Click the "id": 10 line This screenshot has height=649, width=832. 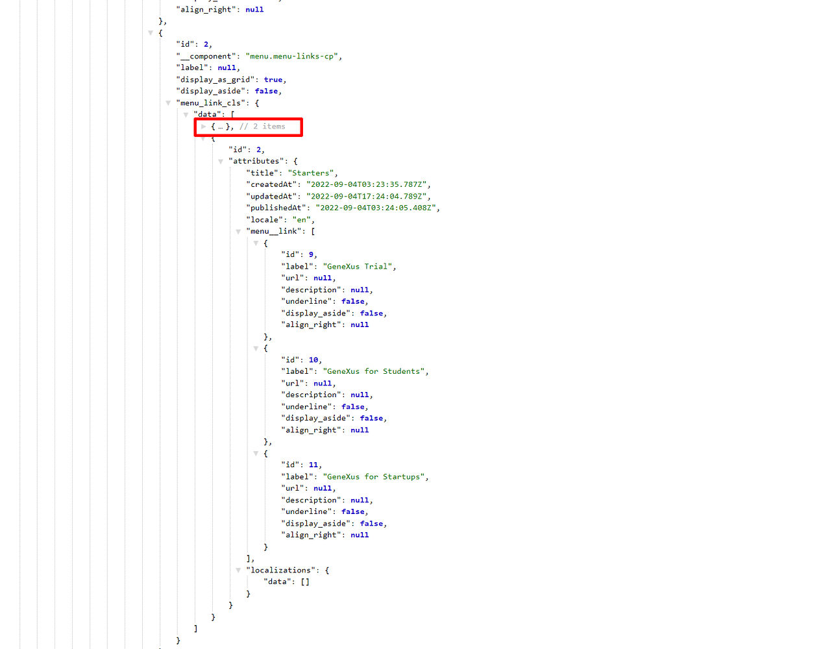[301, 360]
